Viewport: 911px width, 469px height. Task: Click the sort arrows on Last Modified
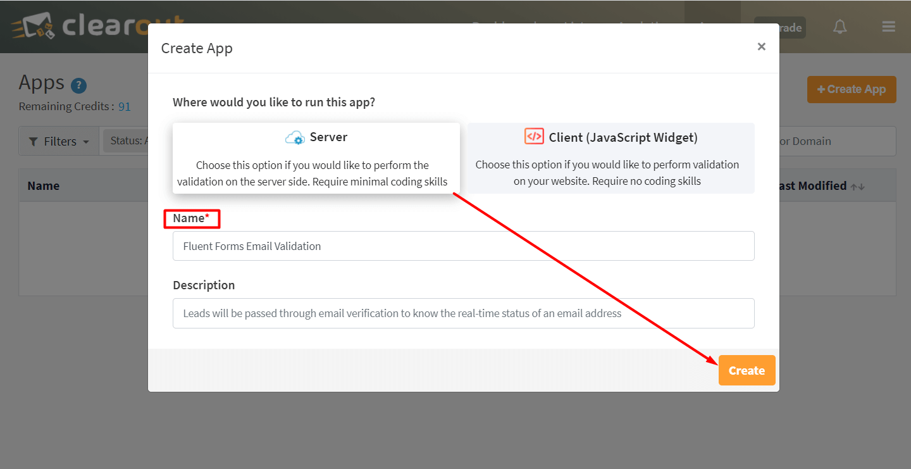[856, 186]
